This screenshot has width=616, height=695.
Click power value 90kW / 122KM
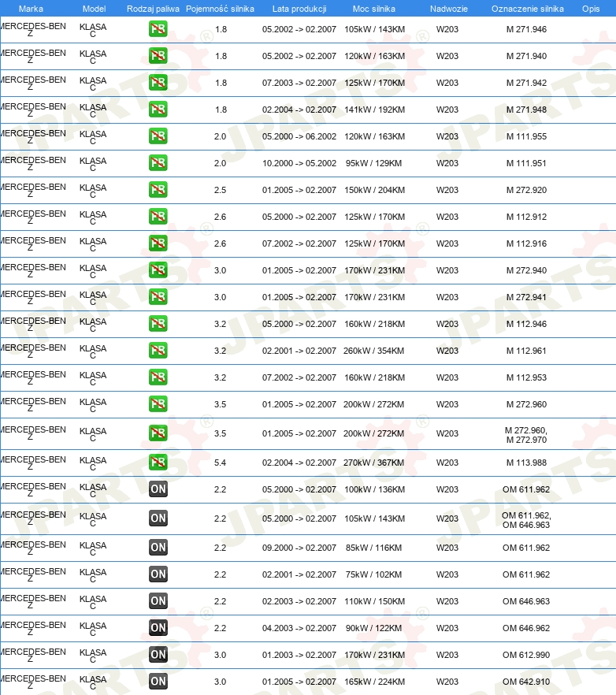tap(373, 628)
